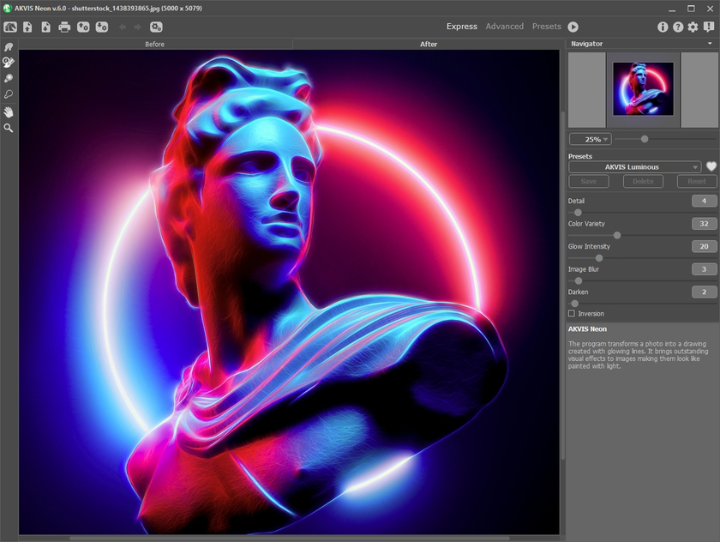Show the Before image tab
This screenshot has width=720, height=542.
pos(155,44)
